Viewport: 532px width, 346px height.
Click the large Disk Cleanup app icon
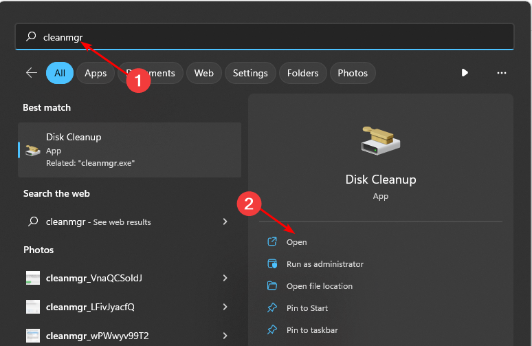tap(380, 142)
